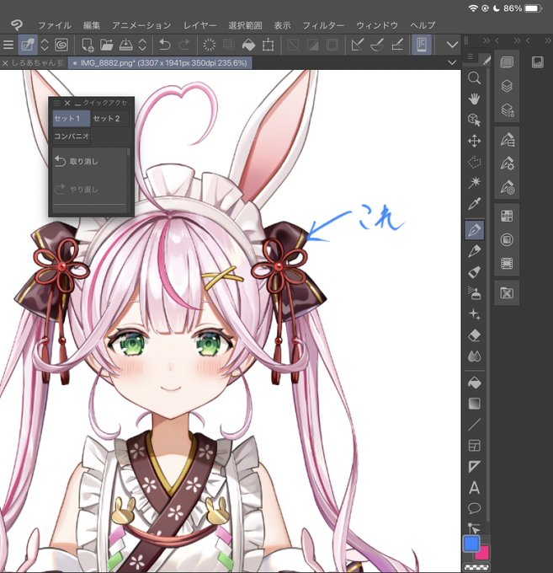The height and width of the screenshot is (573, 553).
Task: Open the Material folder palette icon
Action: (x=507, y=293)
